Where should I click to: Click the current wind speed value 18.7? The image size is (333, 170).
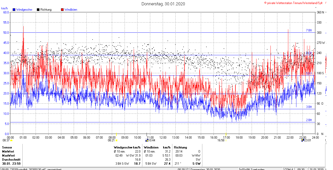pos(137,164)
